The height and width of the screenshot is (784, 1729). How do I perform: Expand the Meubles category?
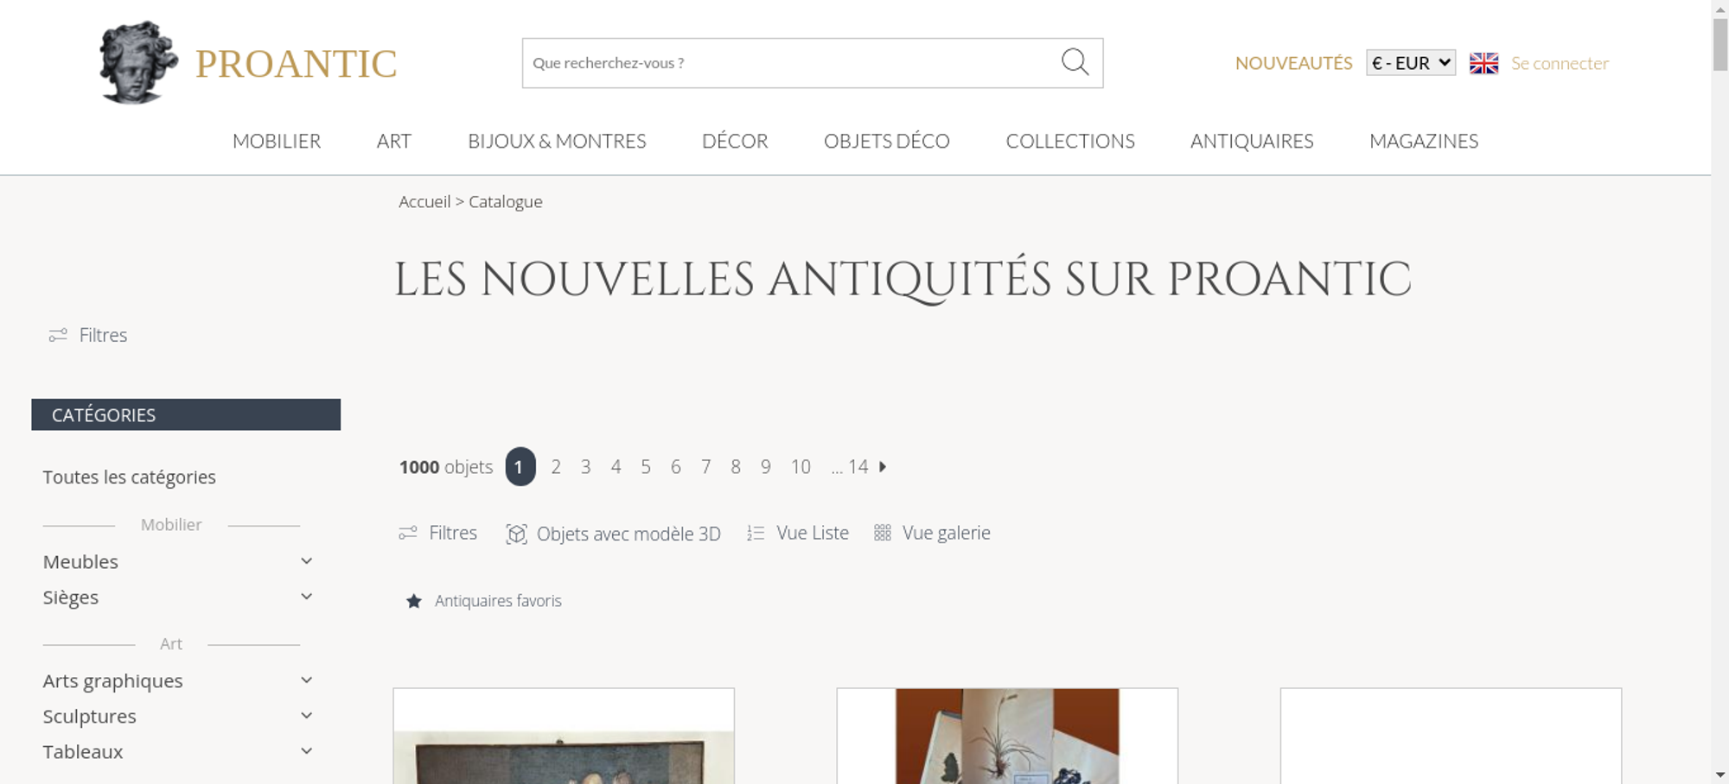click(x=178, y=562)
